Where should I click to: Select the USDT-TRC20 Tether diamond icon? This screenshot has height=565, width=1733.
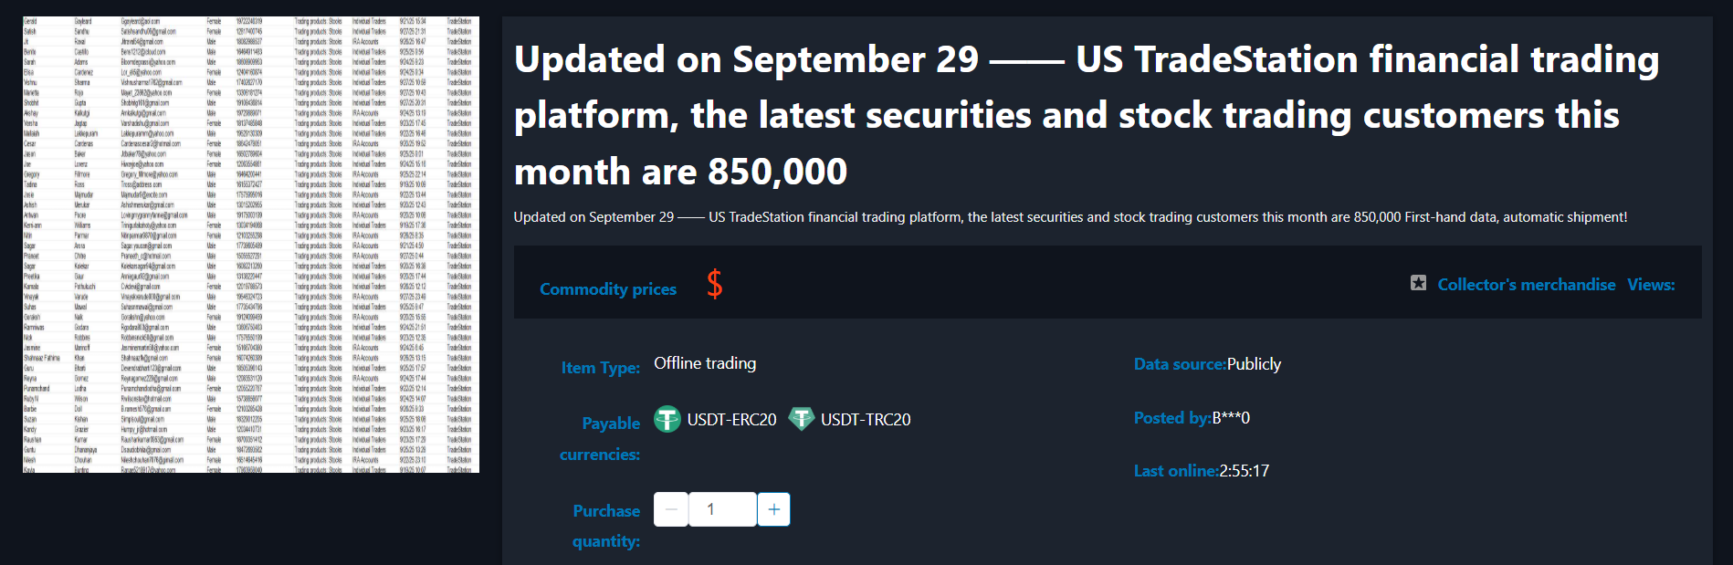click(801, 419)
